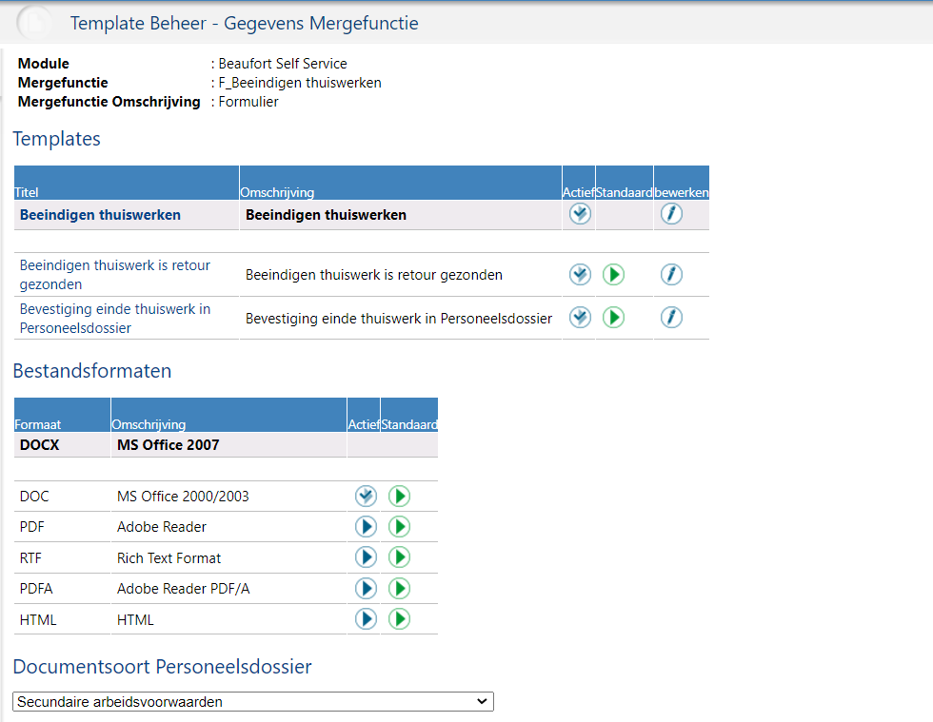Toggle Actief for Bevestiging einde thuiswerk template
Image resolution: width=933 pixels, height=722 pixels.
(580, 318)
